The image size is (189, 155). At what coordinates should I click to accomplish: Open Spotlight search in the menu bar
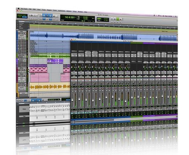coord(176,16)
